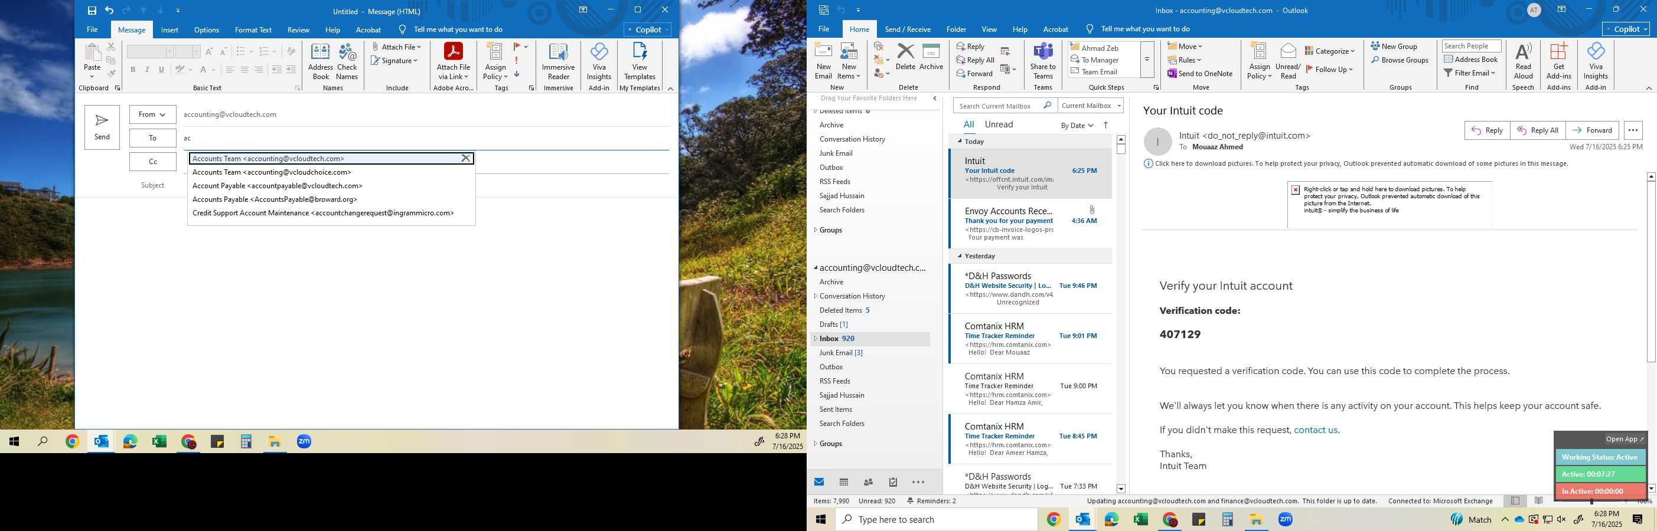Open Filter Email dropdown
Image resolution: width=1657 pixels, height=531 pixels.
tap(1470, 73)
